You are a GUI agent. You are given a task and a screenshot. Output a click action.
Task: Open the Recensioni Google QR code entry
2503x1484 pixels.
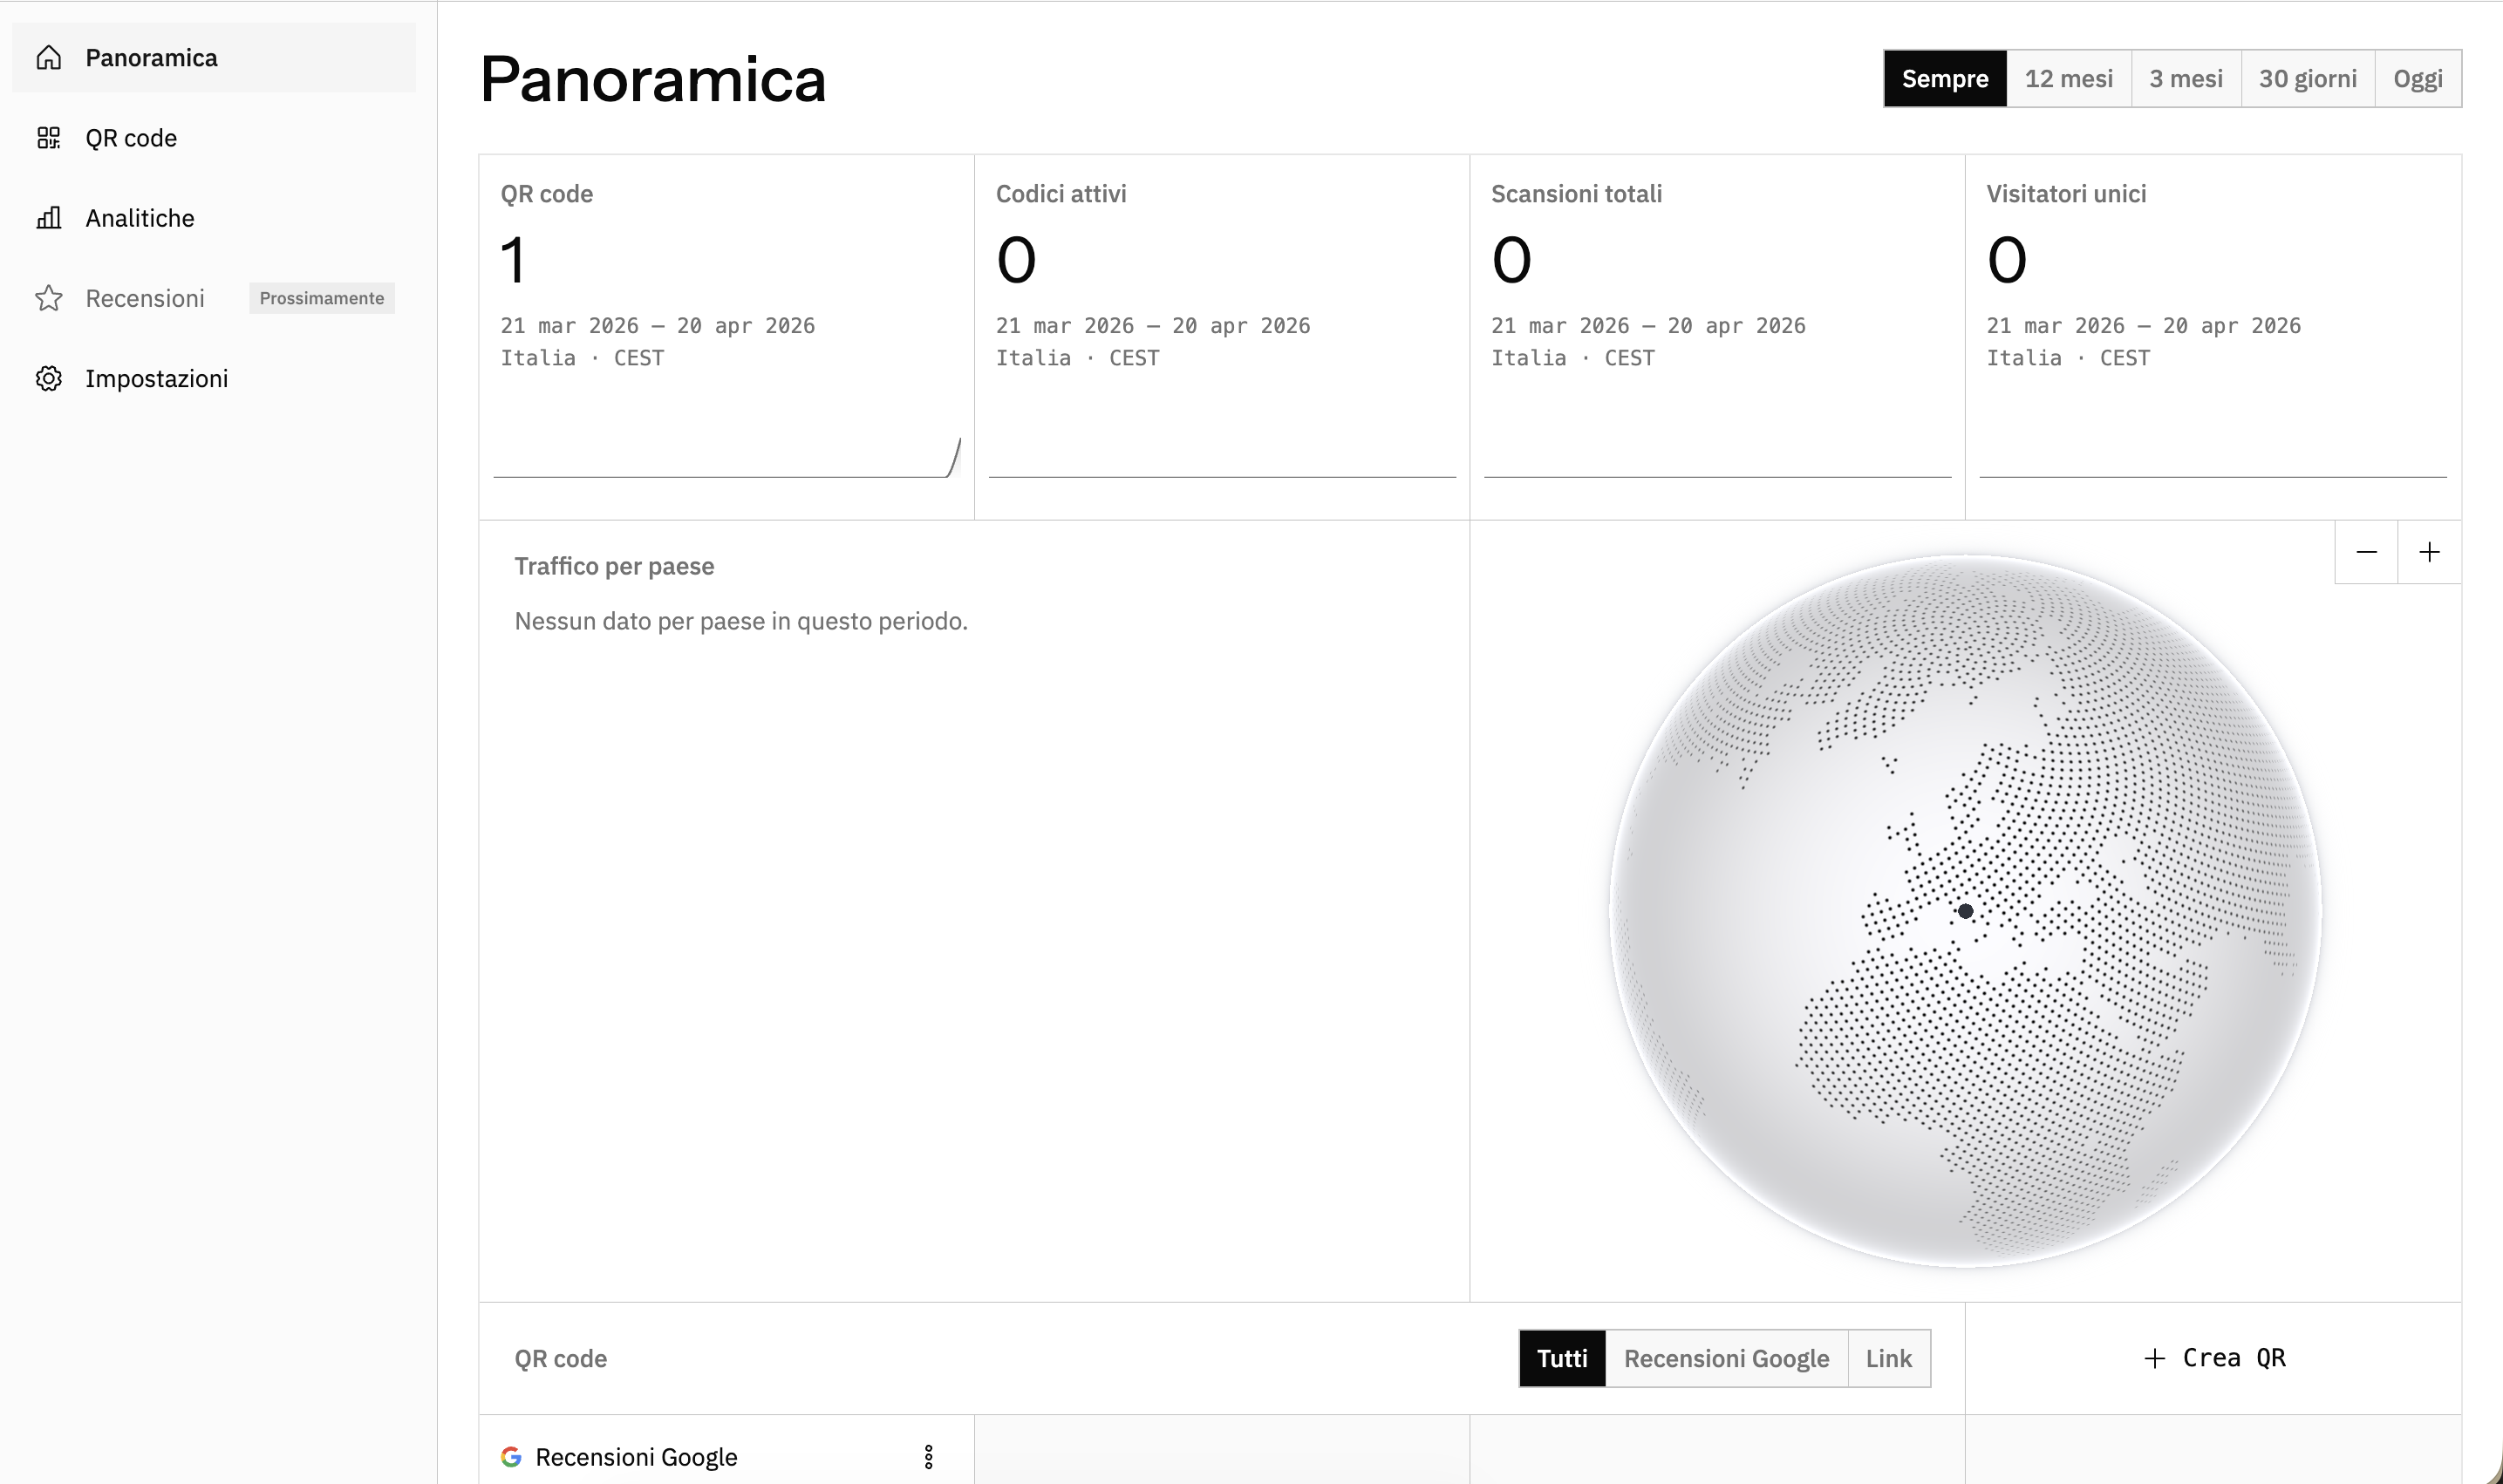pos(636,1456)
